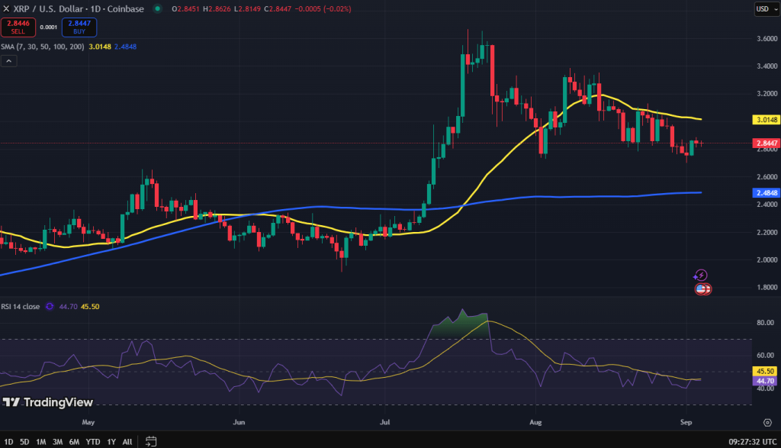Switch to the 1D time range

(x=8, y=442)
